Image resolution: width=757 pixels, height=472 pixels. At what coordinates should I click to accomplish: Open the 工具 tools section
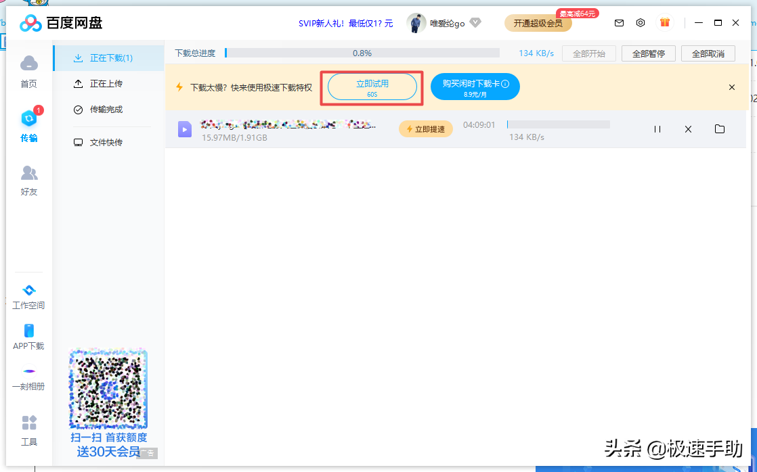click(29, 430)
